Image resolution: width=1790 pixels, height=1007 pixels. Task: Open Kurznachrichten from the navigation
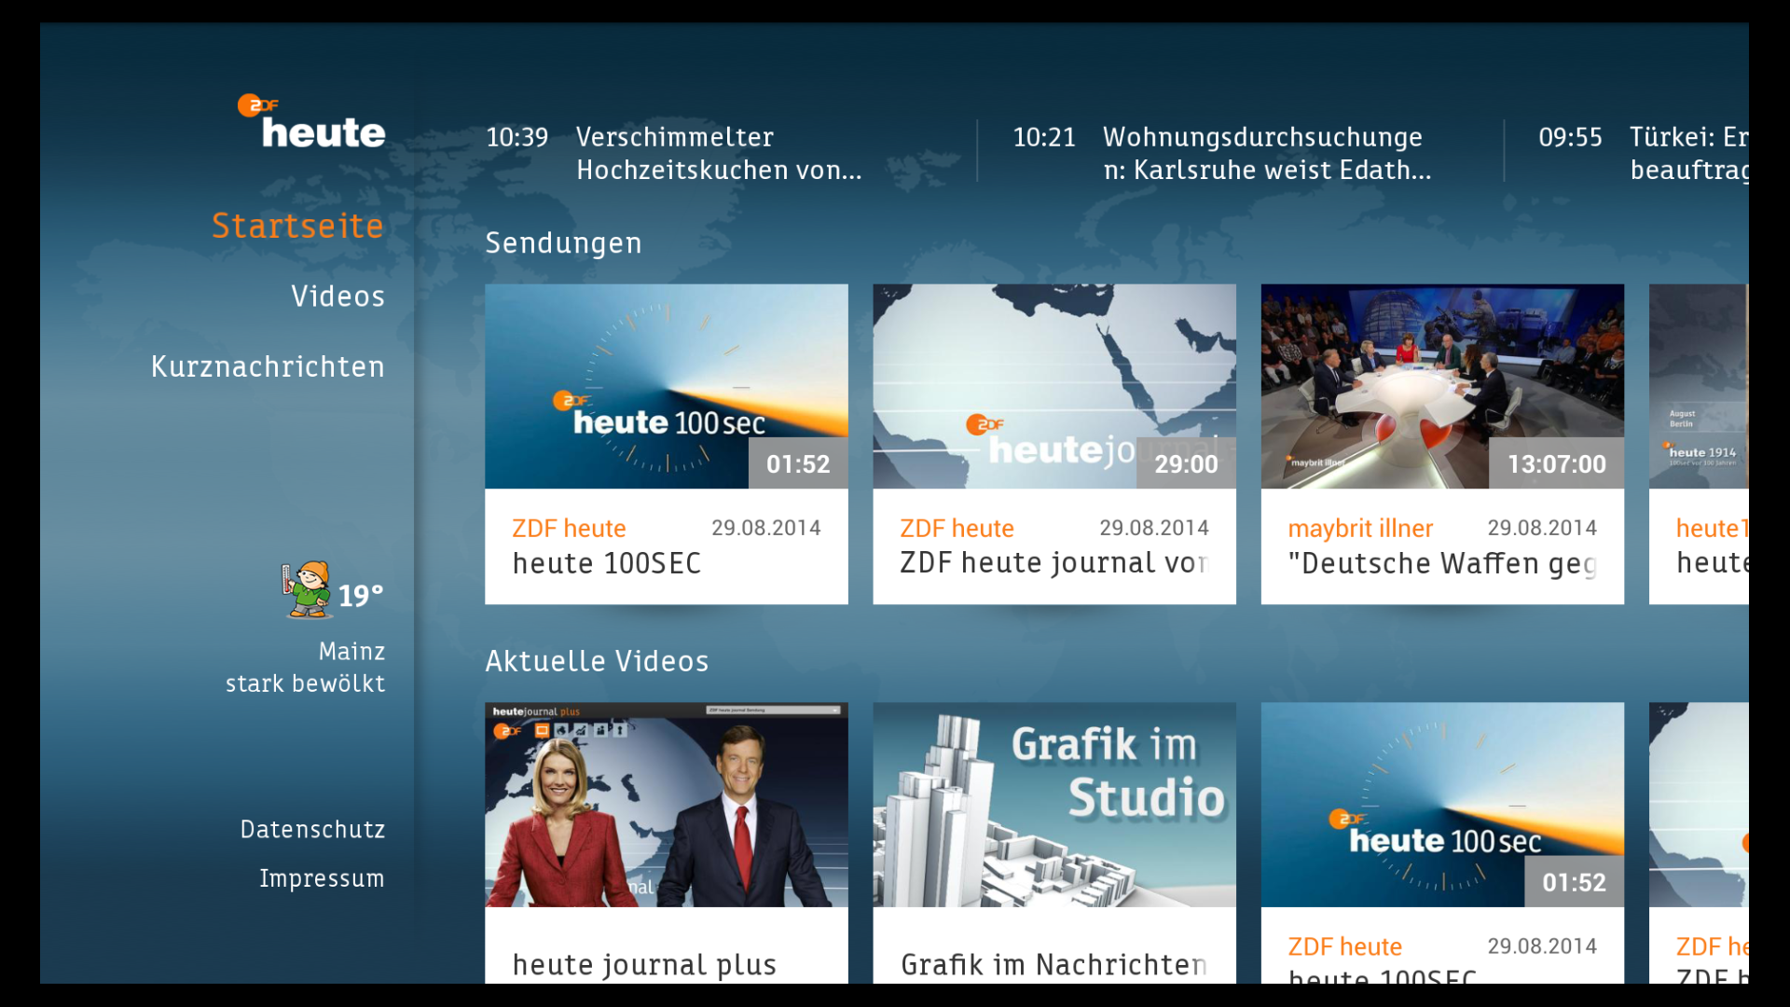[x=268, y=366]
